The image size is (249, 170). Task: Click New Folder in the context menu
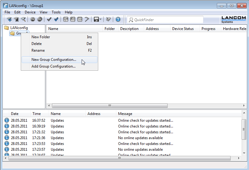pyautogui.click(x=41, y=37)
